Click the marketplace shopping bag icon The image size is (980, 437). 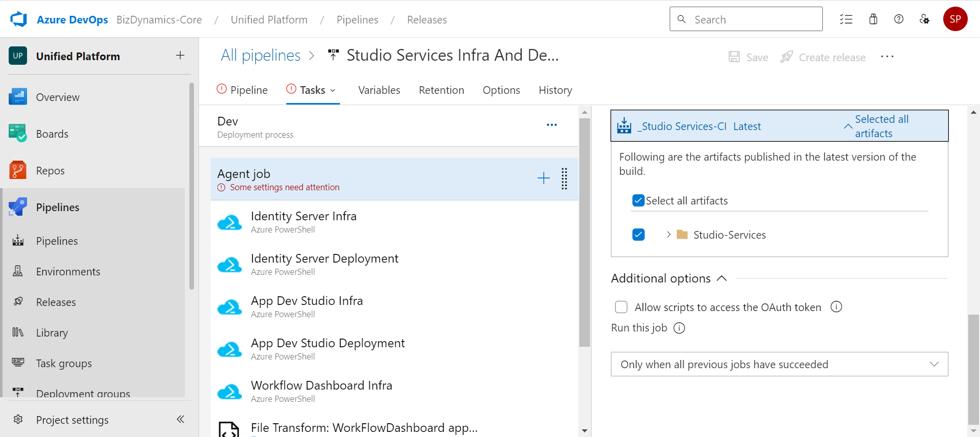[873, 19]
